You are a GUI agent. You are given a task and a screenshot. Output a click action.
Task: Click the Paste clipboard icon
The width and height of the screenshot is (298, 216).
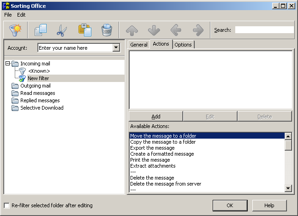coord(84,30)
